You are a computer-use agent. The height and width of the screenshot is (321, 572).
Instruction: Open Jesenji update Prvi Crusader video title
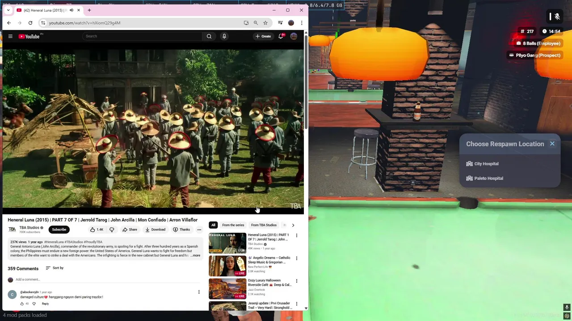[269, 305]
